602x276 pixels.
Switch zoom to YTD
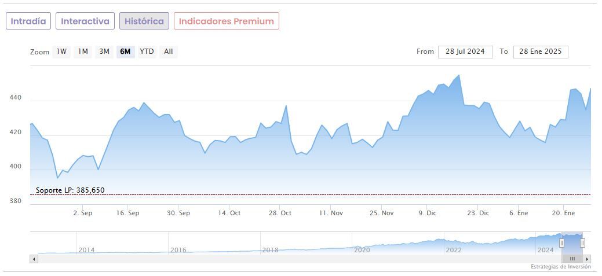pyautogui.click(x=147, y=51)
